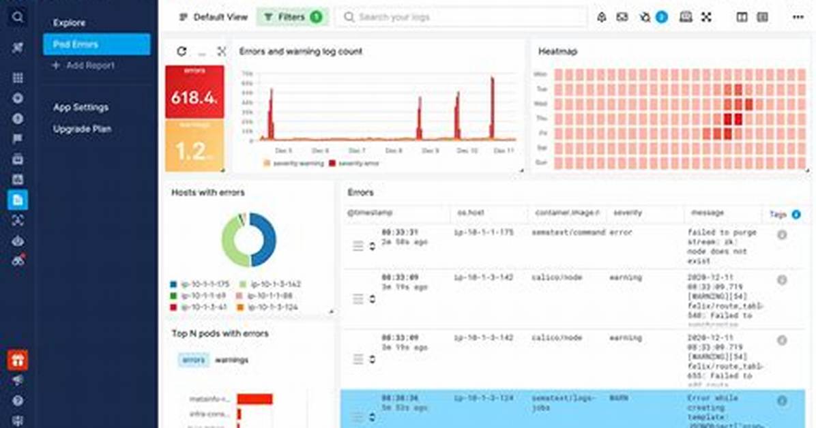This screenshot has height=428, width=816.
Task: Expand the highlighted blue log row arrows
Action: coord(372,416)
